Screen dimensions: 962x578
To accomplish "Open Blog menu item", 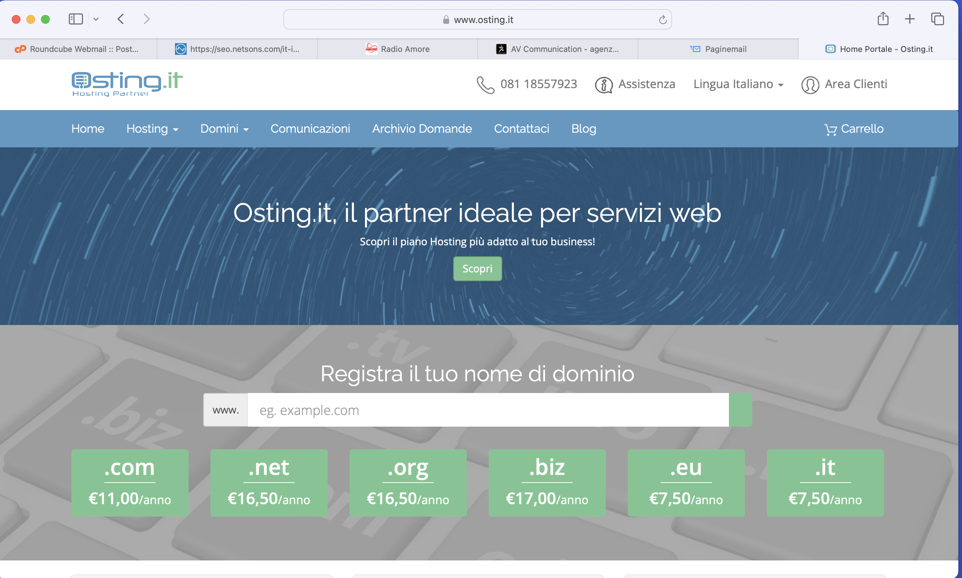I will point(583,129).
